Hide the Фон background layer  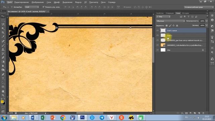(x=158, y=50)
